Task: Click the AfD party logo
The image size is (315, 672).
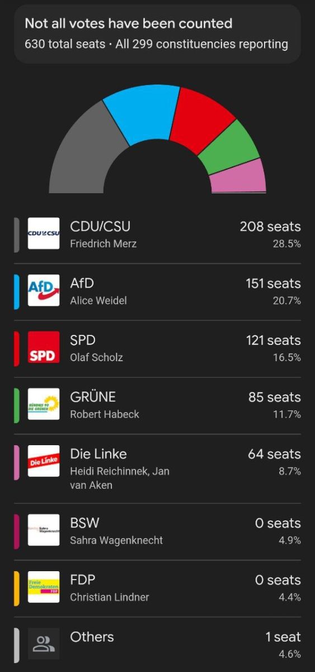Action: tap(44, 291)
